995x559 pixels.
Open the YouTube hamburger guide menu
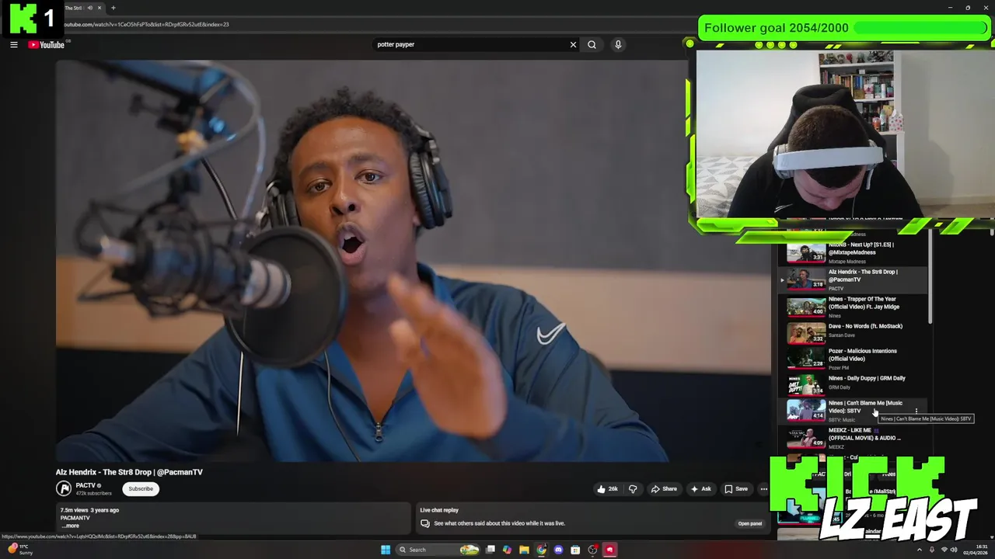tap(13, 45)
